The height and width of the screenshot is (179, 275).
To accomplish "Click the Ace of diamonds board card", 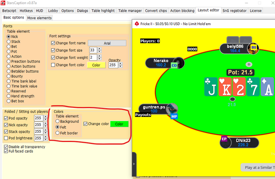I will click(267, 87).
